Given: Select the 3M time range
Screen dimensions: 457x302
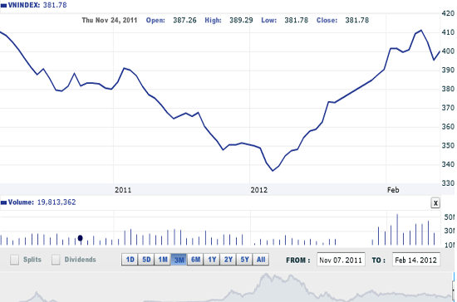Looking at the screenshot, I should click(x=179, y=260).
